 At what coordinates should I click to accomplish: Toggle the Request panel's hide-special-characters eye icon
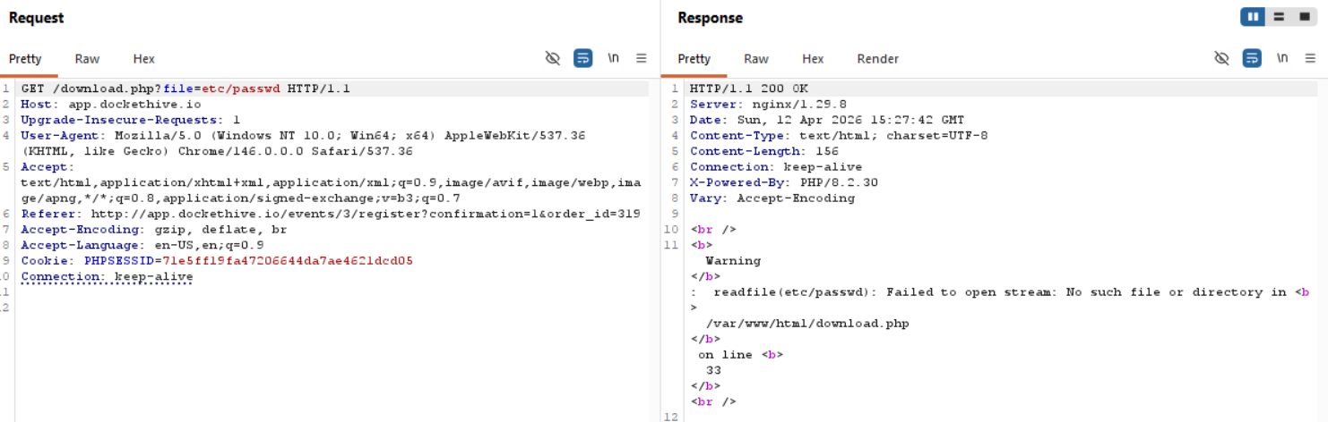coord(553,58)
